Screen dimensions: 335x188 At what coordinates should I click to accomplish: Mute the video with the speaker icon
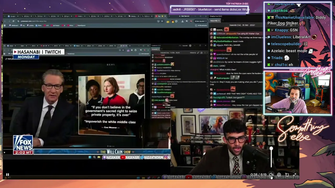[271, 175]
